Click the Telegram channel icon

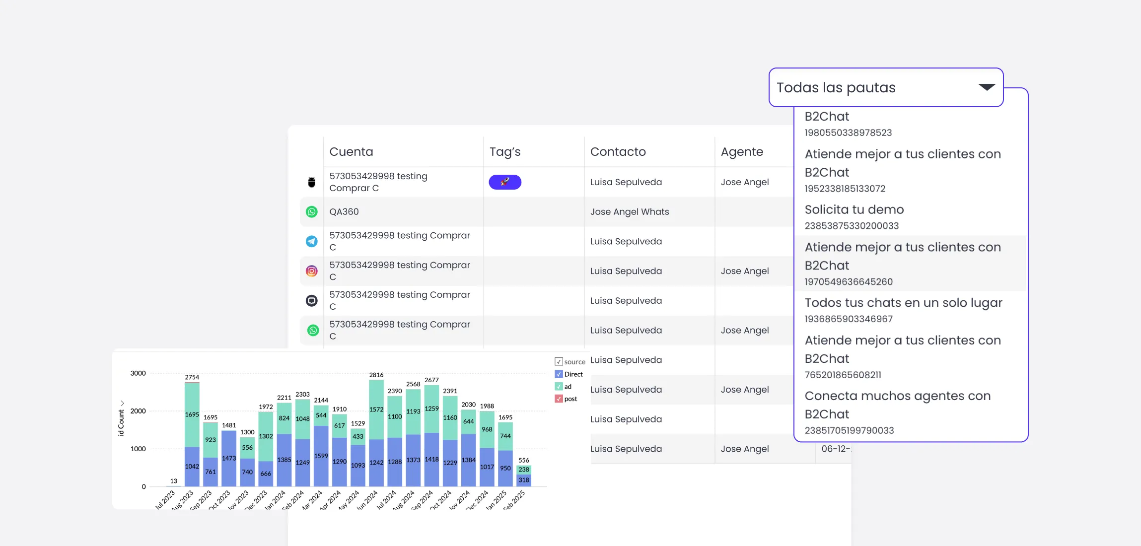pyautogui.click(x=311, y=241)
